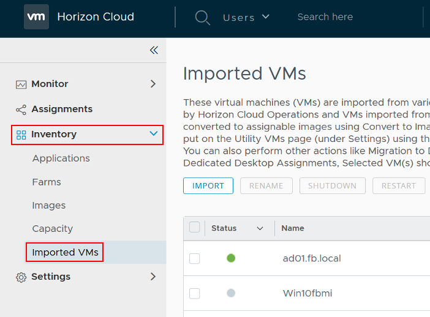Open the Users search scope dropdown

[x=246, y=17]
